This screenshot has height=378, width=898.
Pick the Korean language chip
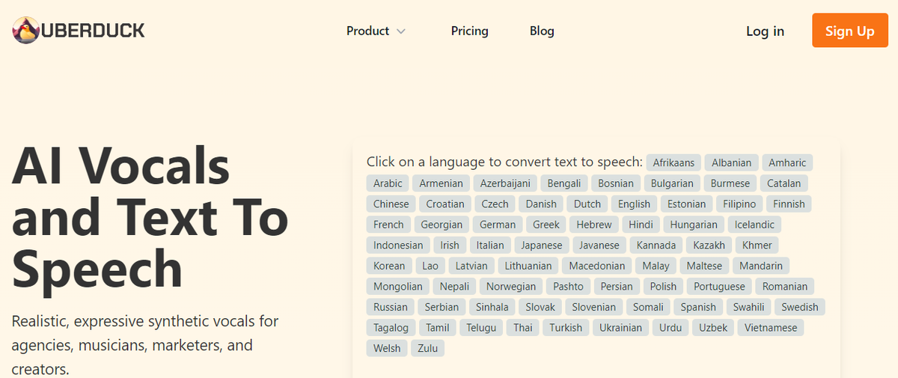point(389,266)
